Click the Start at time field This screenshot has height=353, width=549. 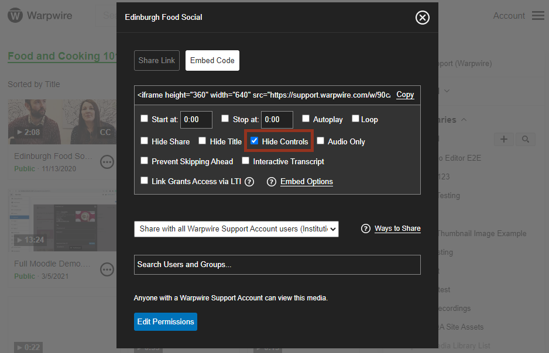pos(196,120)
